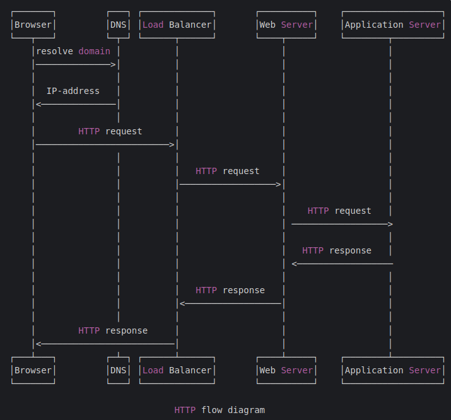Click 'HTTP response' from Web Server to Load Balancer
The width and height of the screenshot is (451, 420).
[230, 290]
